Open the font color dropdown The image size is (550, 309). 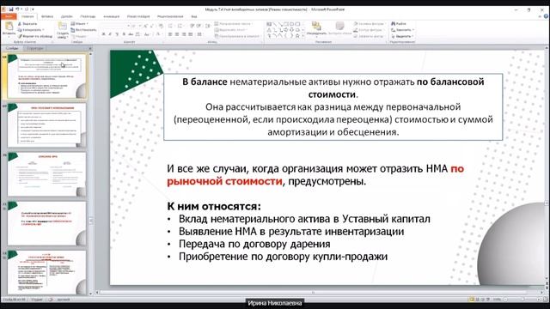click(162, 34)
